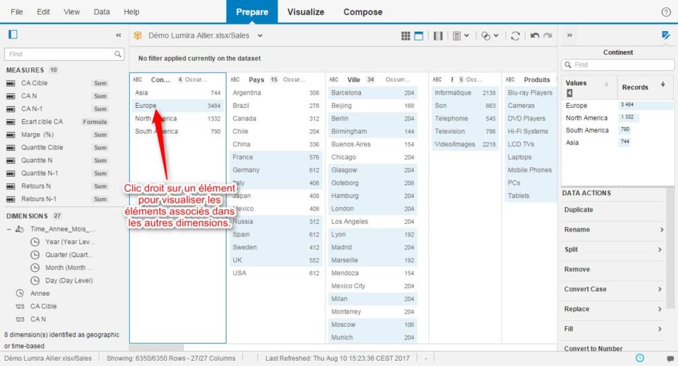The height and width of the screenshot is (366, 678).
Task: Click the Remove data action
Action: coord(577,269)
